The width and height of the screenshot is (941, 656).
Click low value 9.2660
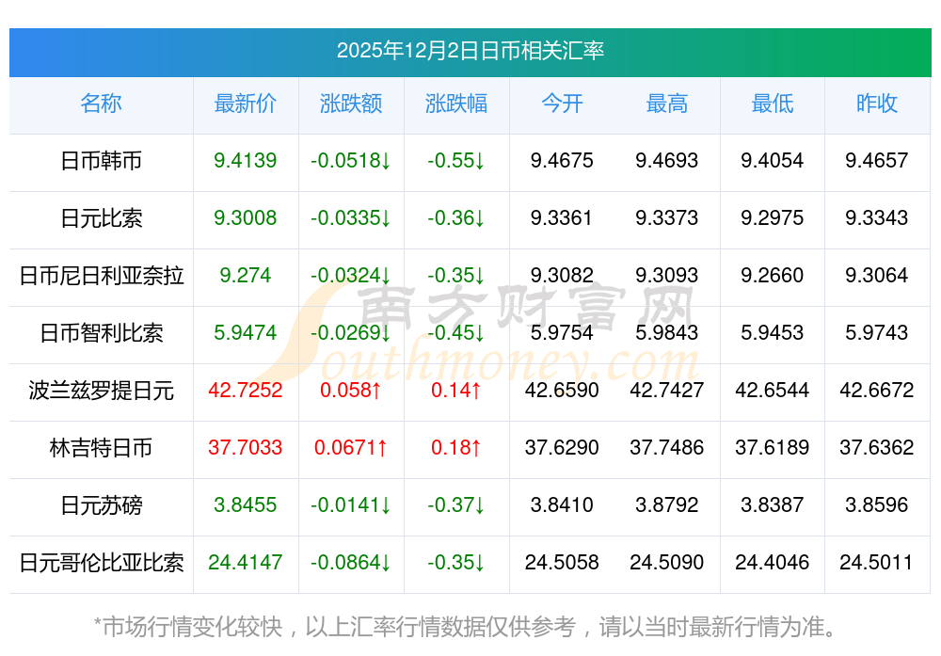tap(773, 276)
